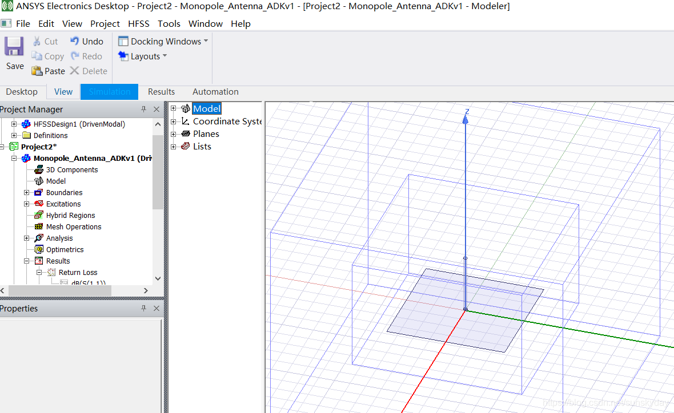Pin the Project Manager panel

click(143, 109)
